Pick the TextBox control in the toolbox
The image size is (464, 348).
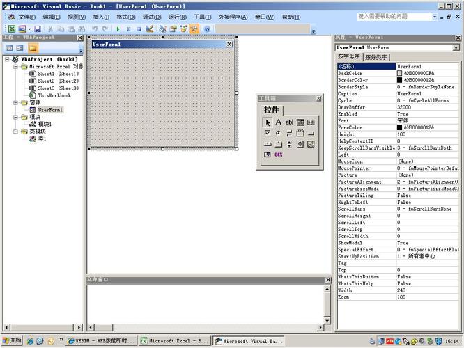point(289,122)
